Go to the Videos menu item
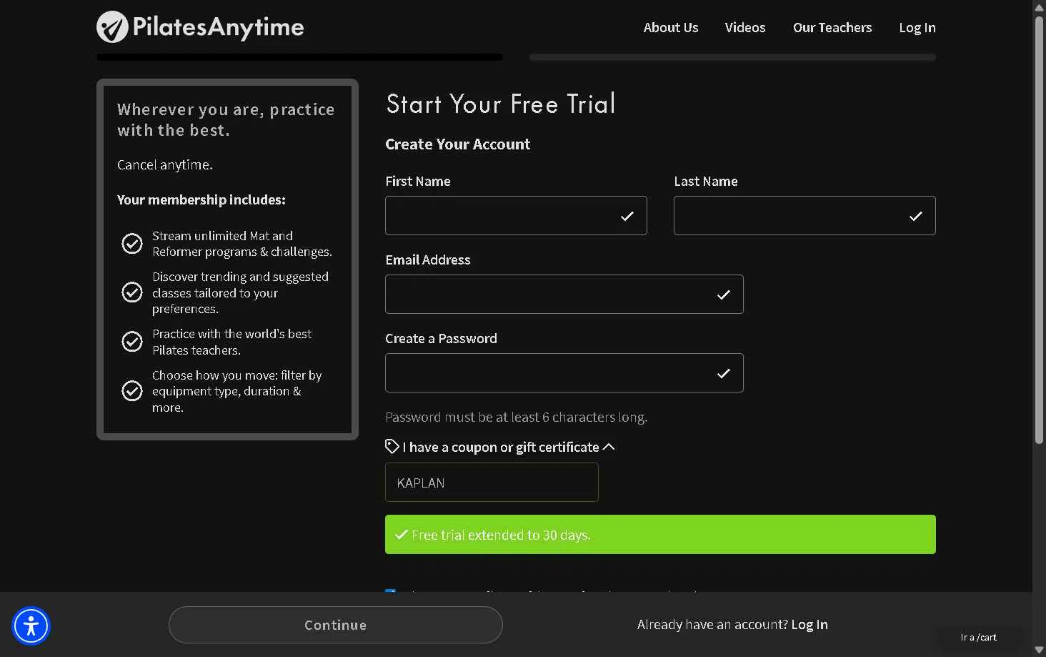The height and width of the screenshot is (657, 1046). [745, 28]
